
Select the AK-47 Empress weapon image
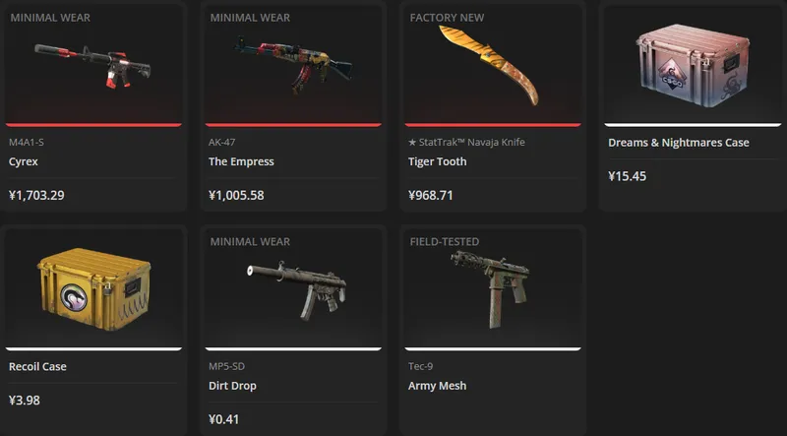pyautogui.click(x=292, y=64)
